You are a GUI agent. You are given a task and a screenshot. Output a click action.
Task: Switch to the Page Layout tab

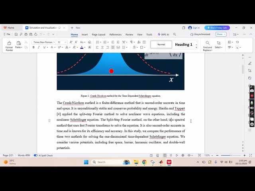pyautogui.click(x=98, y=35)
